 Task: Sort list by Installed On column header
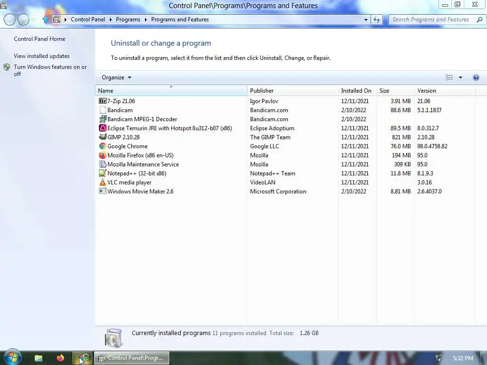click(357, 90)
